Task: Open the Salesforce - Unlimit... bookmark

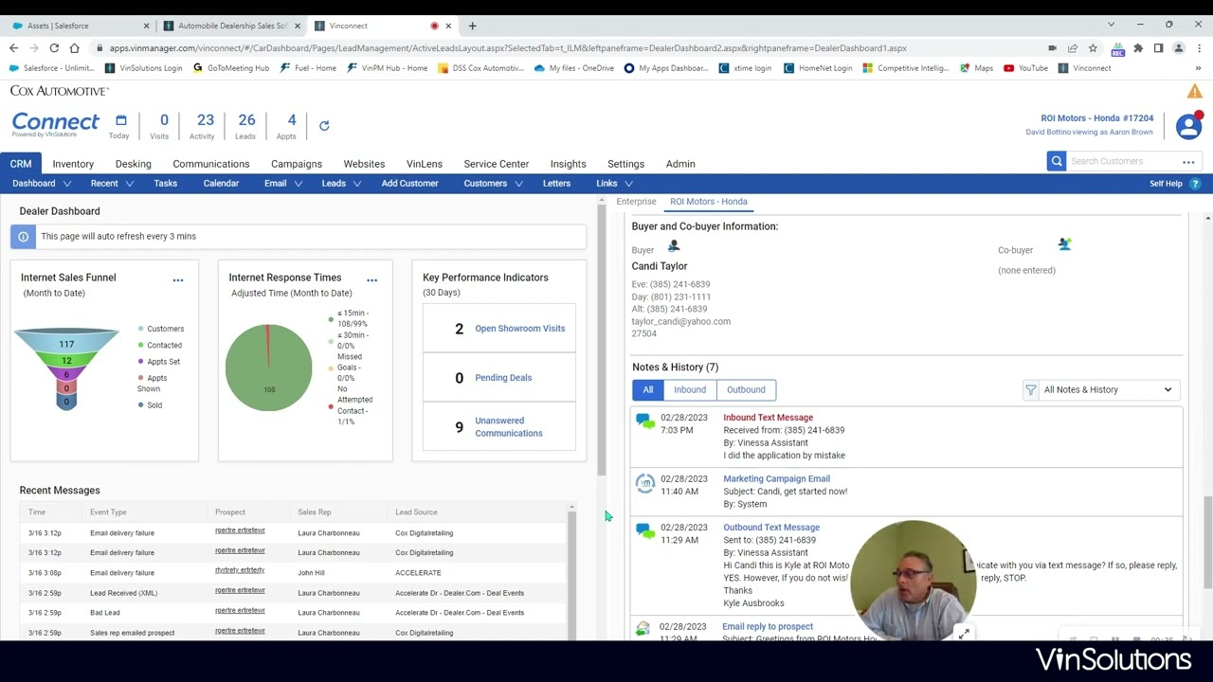Action: tap(52, 68)
